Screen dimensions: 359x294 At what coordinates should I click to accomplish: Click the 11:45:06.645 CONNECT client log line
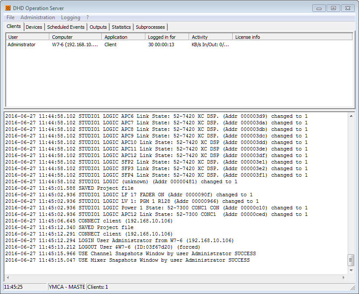[x=89, y=221]
